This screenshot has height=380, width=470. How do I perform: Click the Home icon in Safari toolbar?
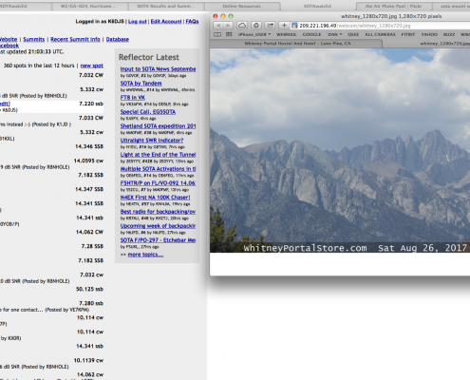coord(256,26)
